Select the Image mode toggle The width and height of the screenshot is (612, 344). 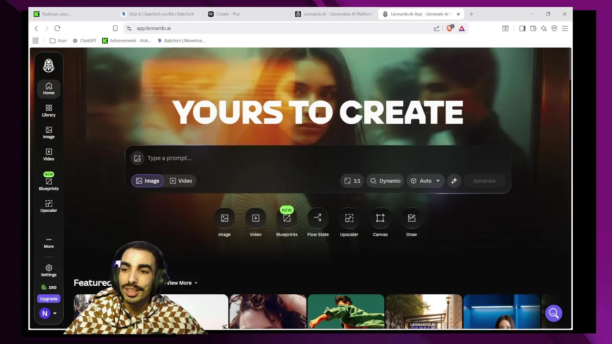tap(147, 181)
